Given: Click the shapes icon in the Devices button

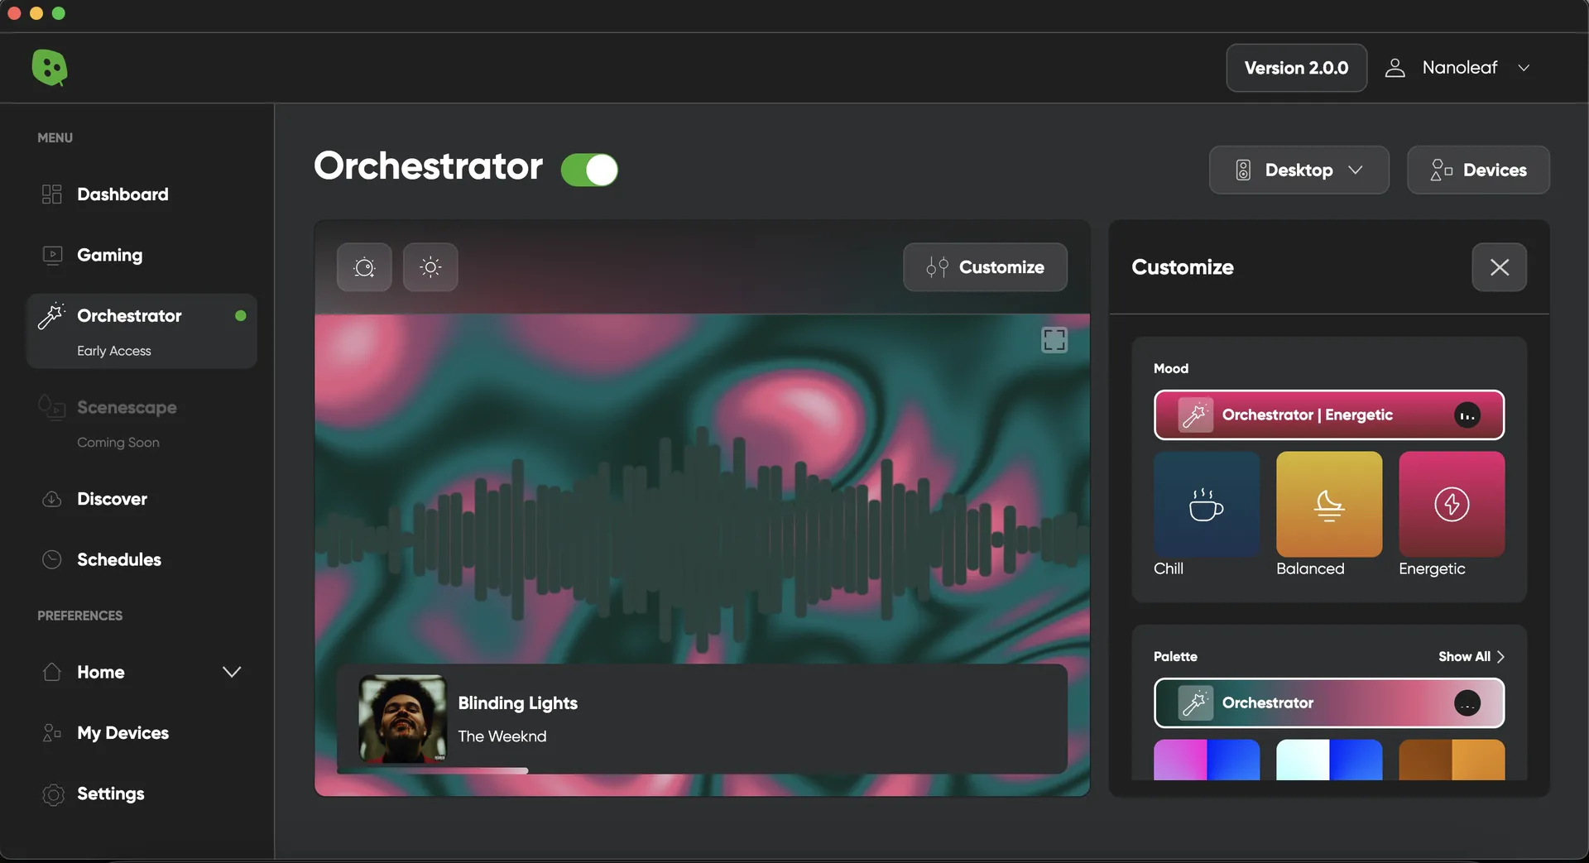Looking at the screenshot, I should click(x=1441, y=170).
